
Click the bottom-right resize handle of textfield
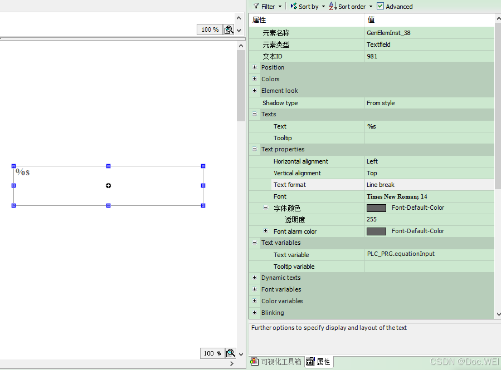(x=203, y=205)
